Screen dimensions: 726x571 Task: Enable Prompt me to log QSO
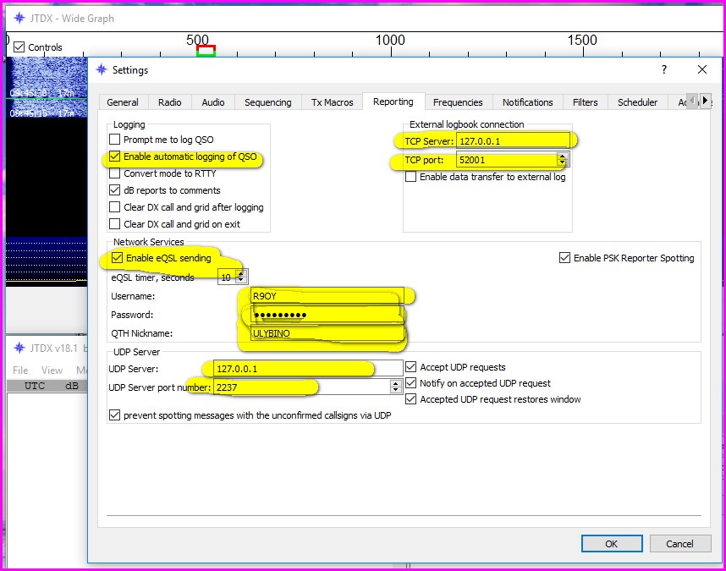115,140
